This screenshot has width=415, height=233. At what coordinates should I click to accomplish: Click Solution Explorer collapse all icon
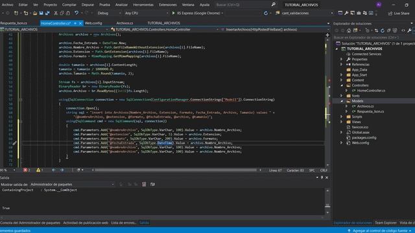[x=388, y=30]
